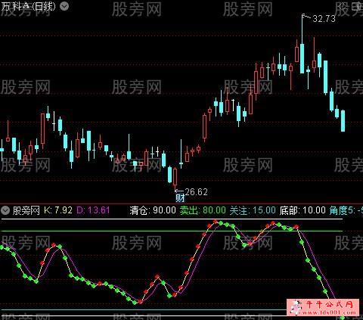Select the 清仓: 90.00 indicator label
Screen dimensions: 363x320
(x=153, y=210)
